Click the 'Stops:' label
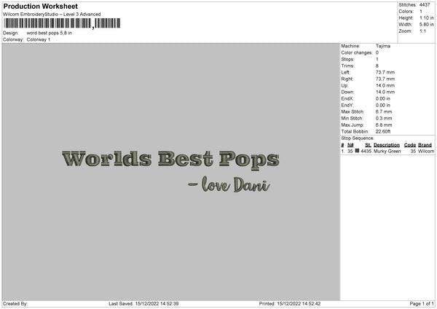The height and width of the screenshot is (309, 437). pos(347,59)
